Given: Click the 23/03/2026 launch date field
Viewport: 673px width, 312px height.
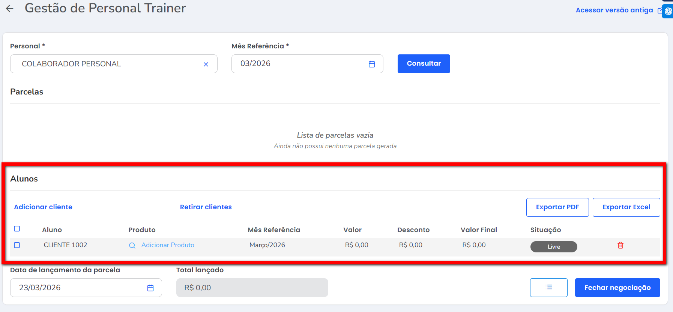Looking at the screenshot, I should [79, 288].
